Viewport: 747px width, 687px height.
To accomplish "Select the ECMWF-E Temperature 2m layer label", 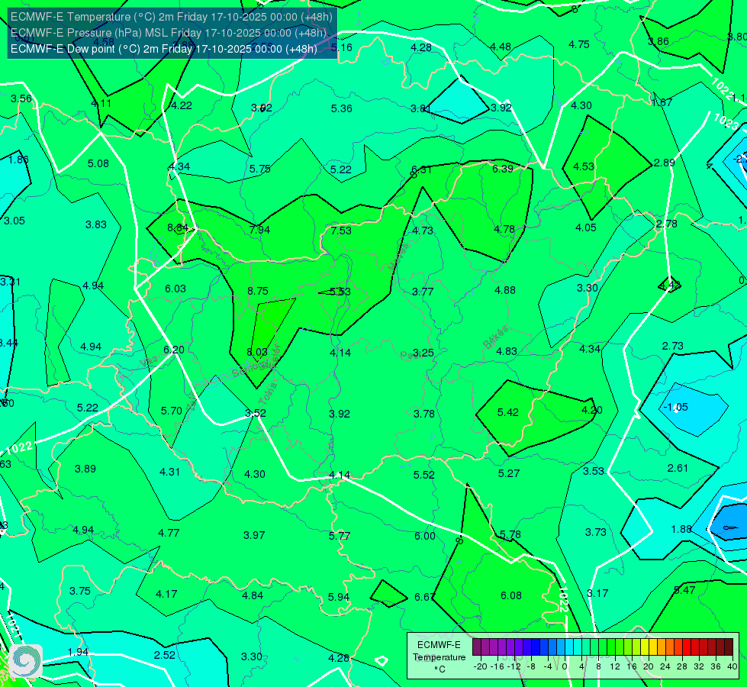I will 172,17.
